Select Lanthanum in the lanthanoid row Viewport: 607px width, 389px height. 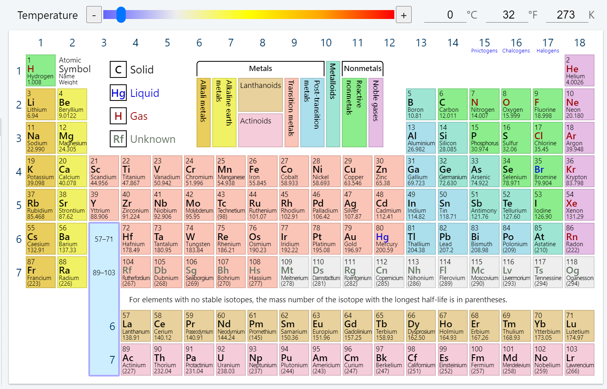tap(135, 326)
